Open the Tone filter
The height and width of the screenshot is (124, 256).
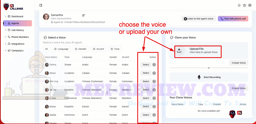[x=115, y=49]
